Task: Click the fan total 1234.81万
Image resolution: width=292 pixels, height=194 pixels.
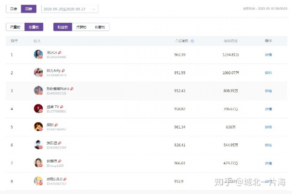Action: pos(230,55)
